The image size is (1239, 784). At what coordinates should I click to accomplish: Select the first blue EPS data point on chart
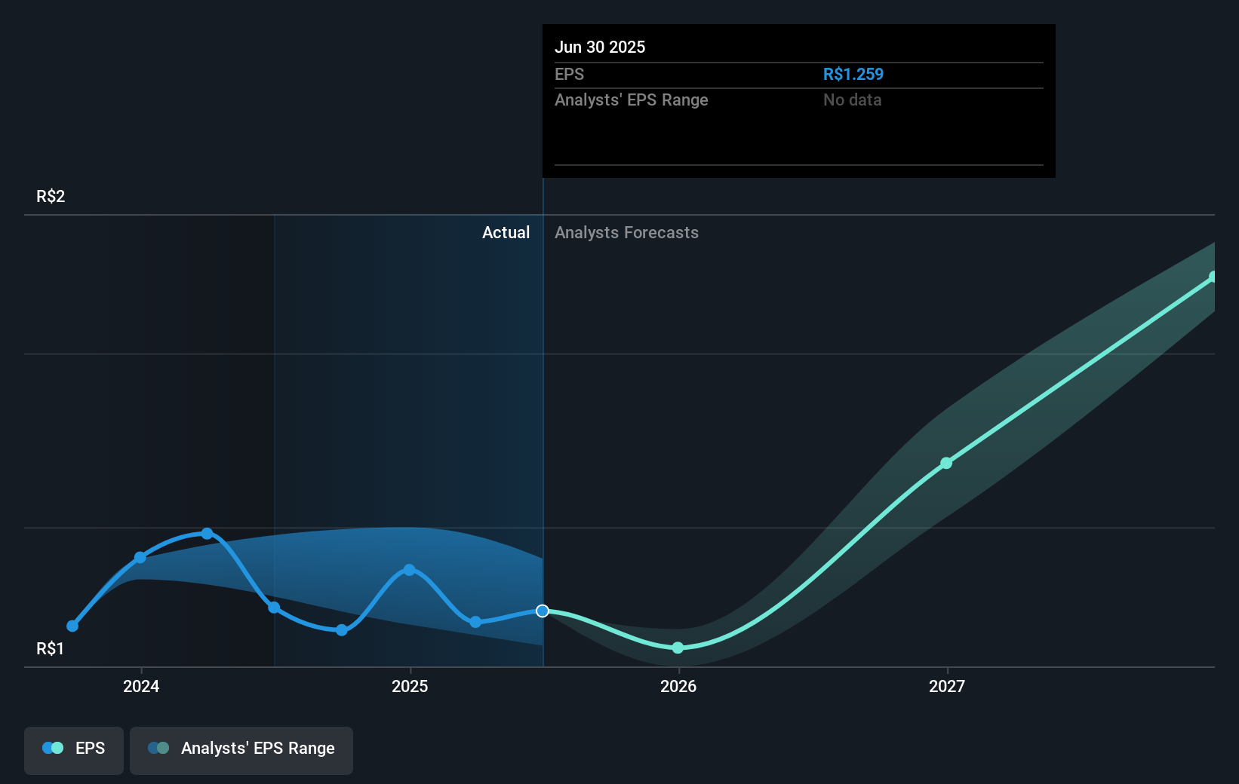[72, 626]
